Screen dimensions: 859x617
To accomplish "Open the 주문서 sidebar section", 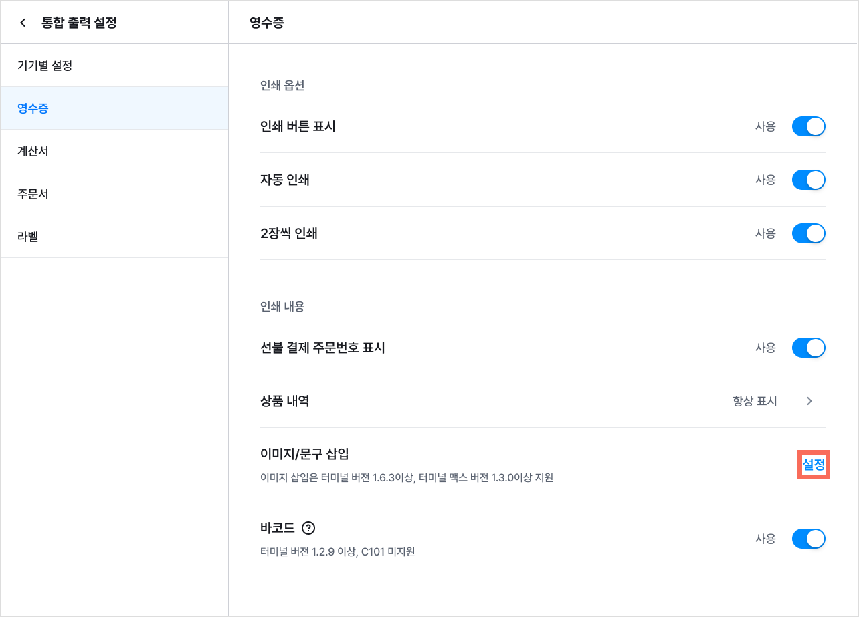I will click(114, 194).
